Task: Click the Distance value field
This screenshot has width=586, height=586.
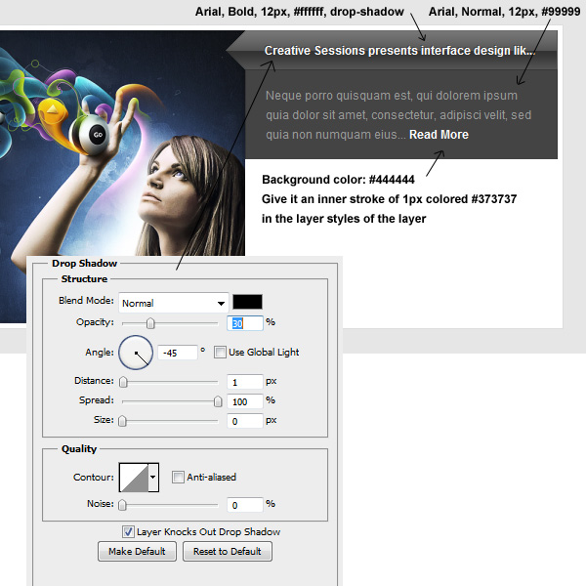Action: coord(245,382)
